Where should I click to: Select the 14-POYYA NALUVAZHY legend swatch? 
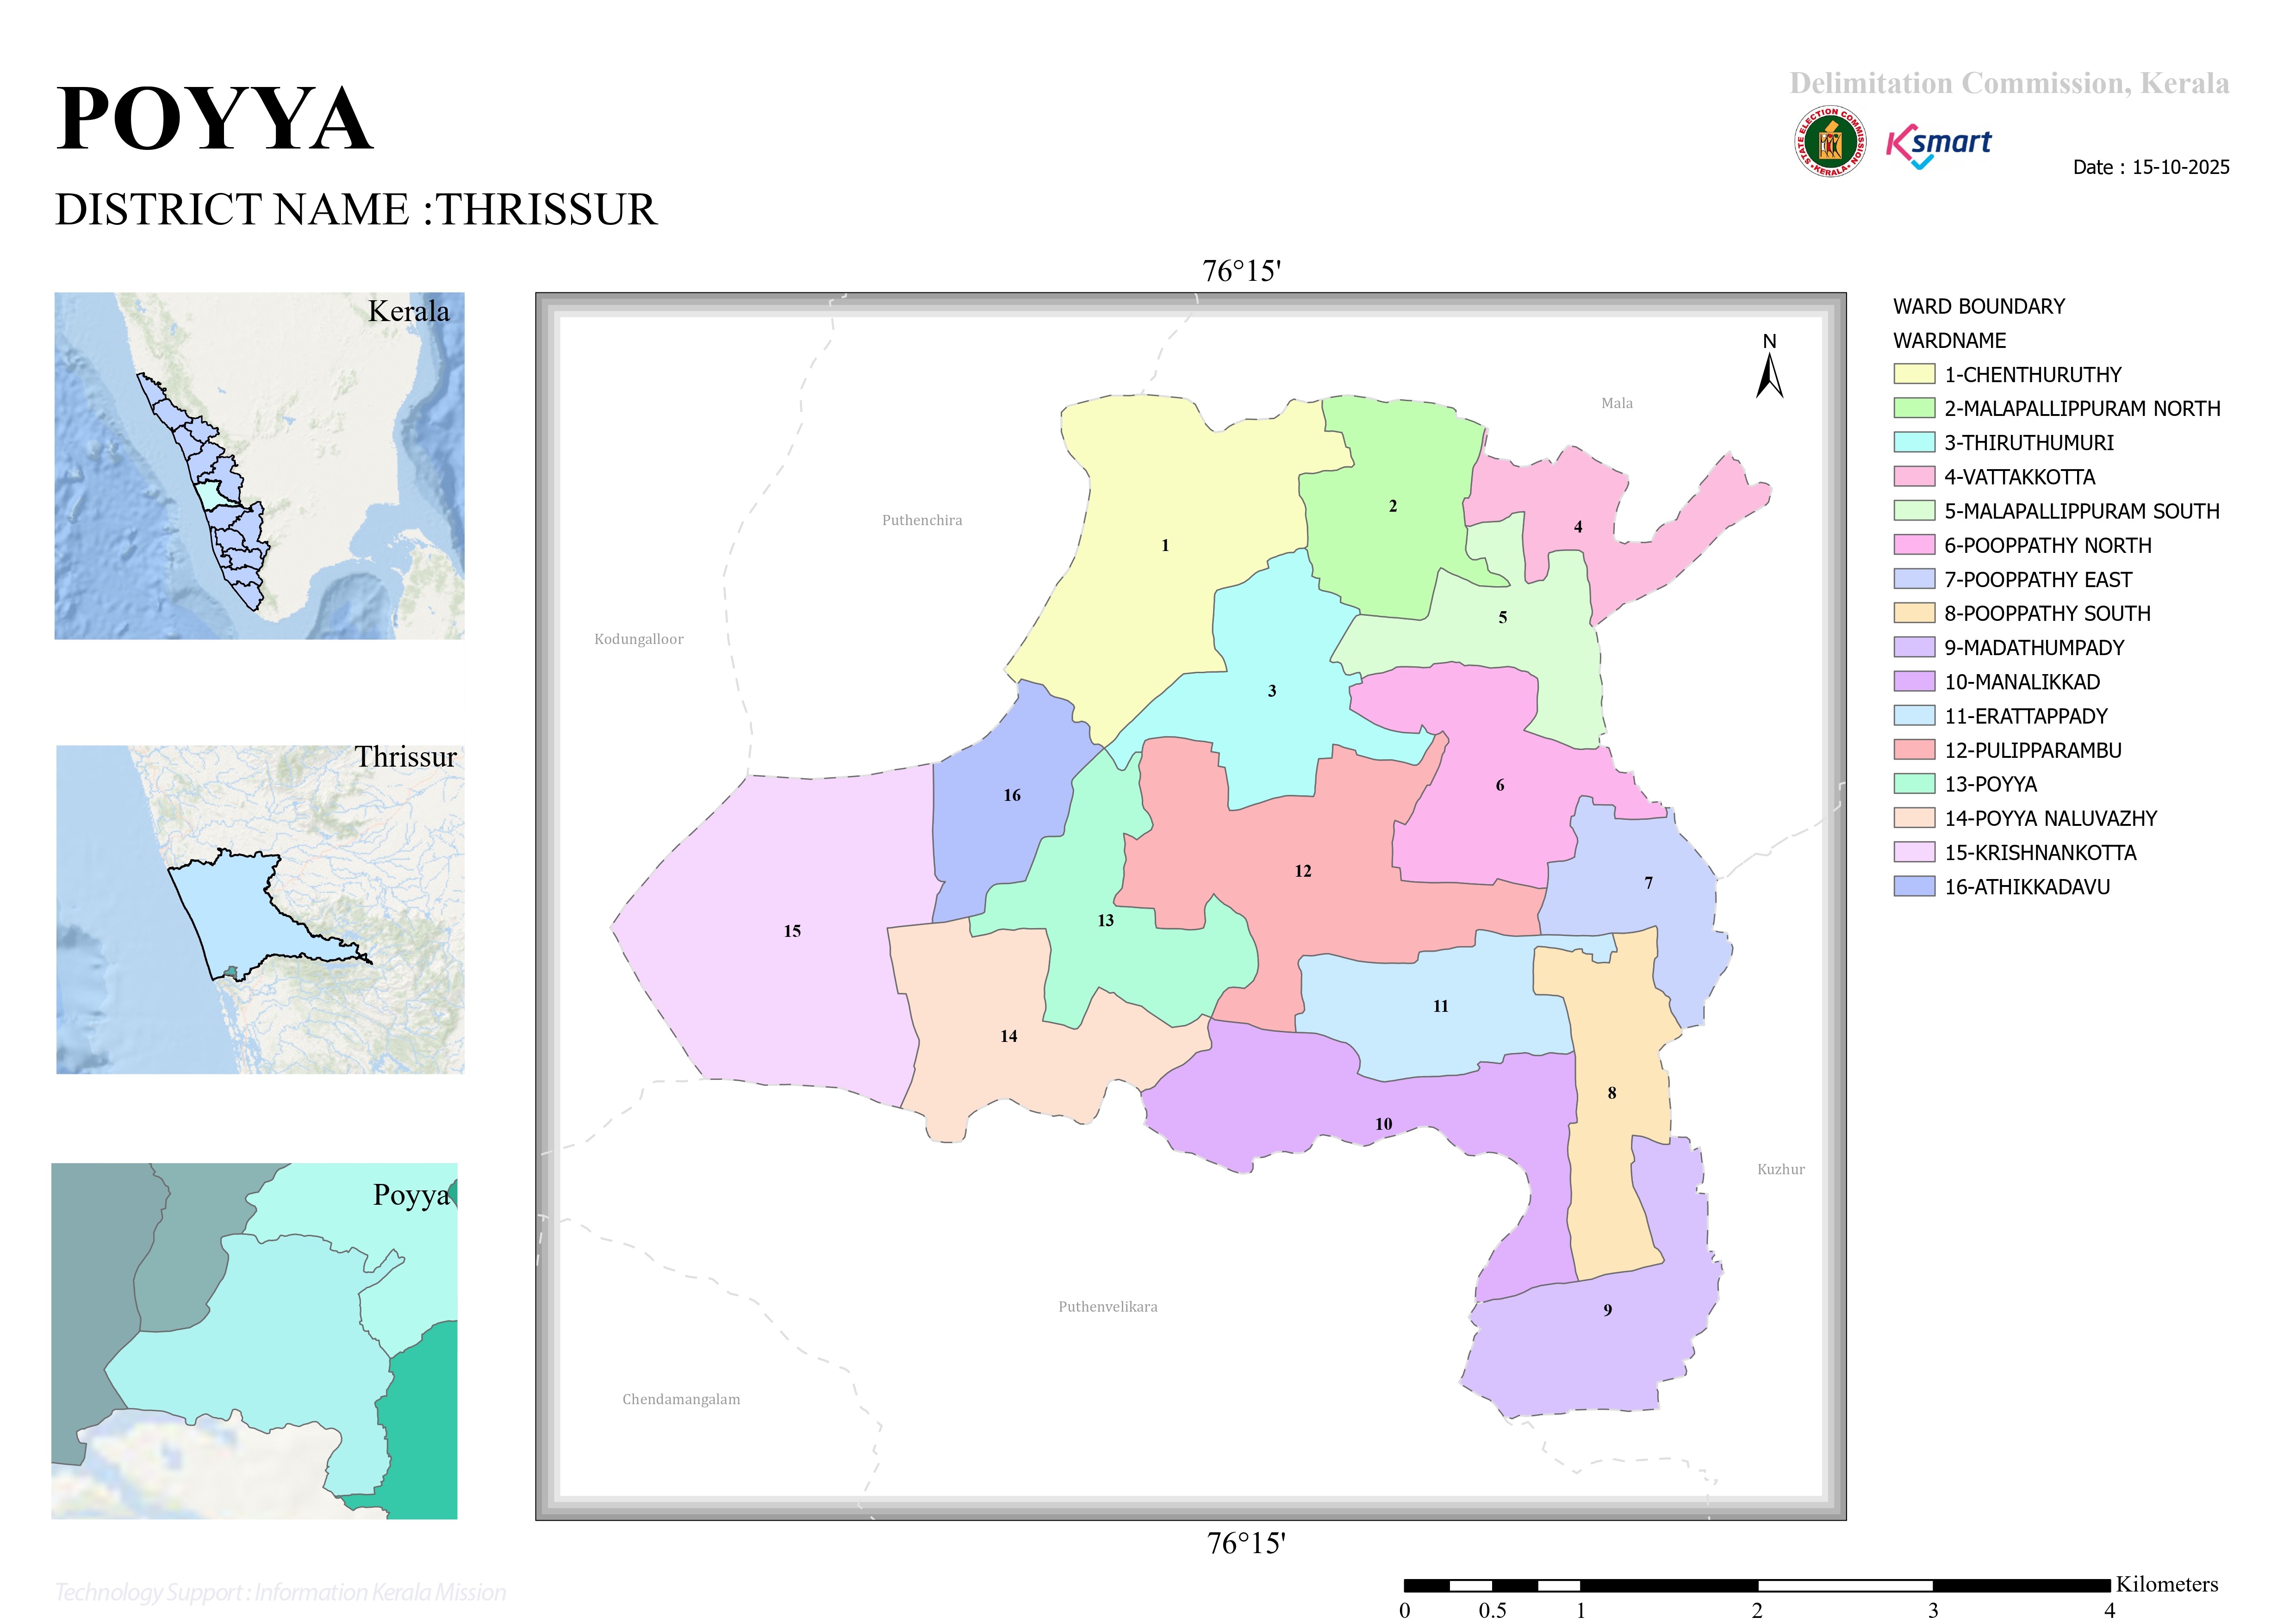point(1914,818)
